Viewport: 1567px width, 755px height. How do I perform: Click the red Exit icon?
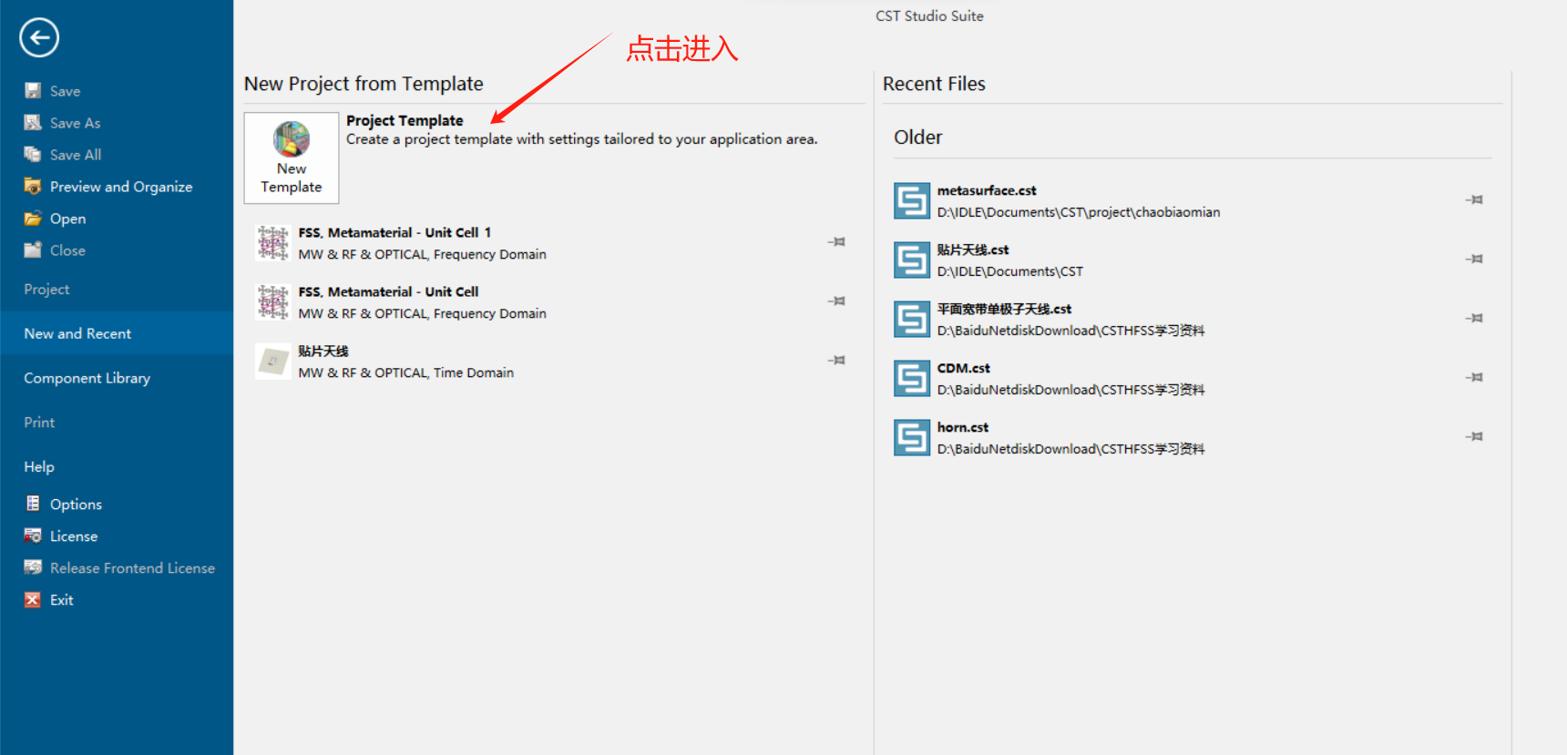33,599
